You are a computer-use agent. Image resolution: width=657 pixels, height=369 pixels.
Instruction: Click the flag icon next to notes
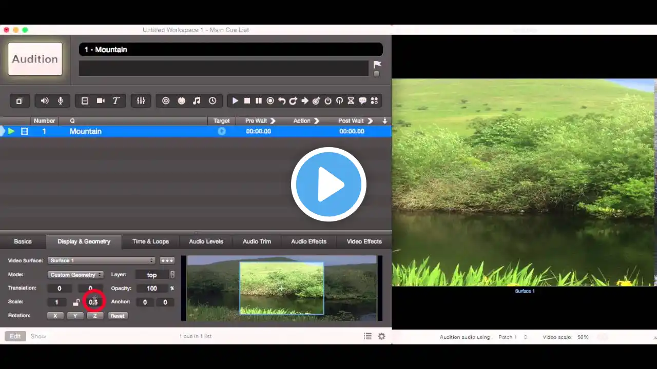tap(377, 65)
